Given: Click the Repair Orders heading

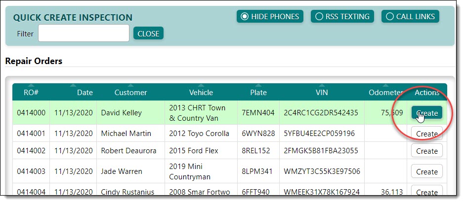Looking at the screenshot, I should (34, 61).
